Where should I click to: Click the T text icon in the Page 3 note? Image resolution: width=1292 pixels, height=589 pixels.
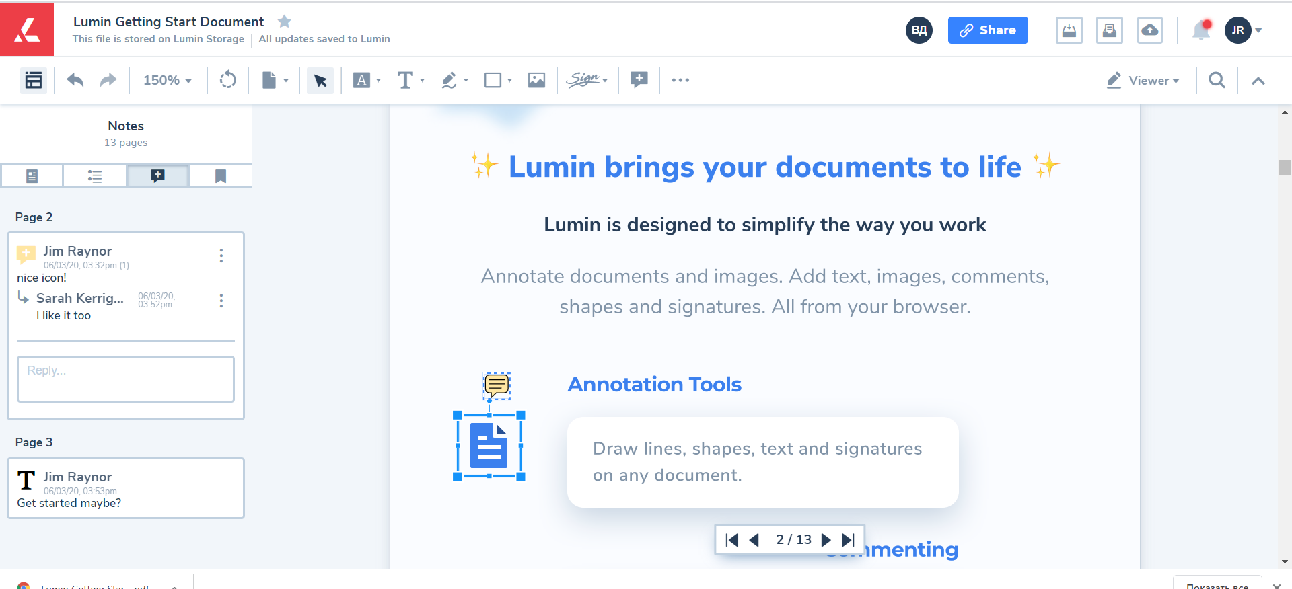tap(26, 481)
